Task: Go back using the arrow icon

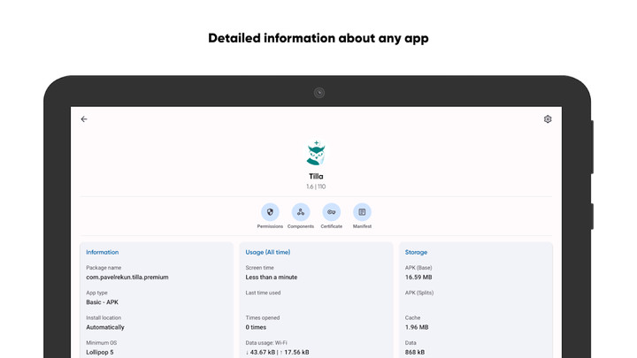Action: click(84, 119)
